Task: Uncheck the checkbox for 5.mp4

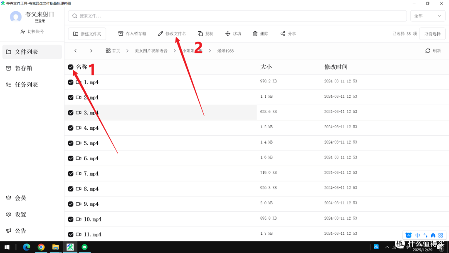Action: (x=71, y=143)
